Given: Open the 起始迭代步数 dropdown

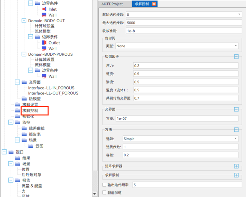Looking at the screenshot, I should (239, 14).
